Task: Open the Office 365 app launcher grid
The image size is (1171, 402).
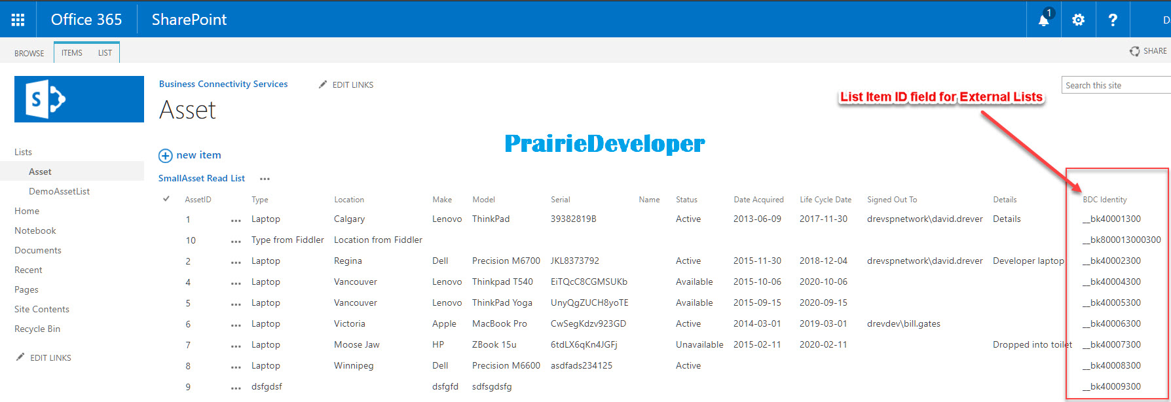Action: pos(18,20)
